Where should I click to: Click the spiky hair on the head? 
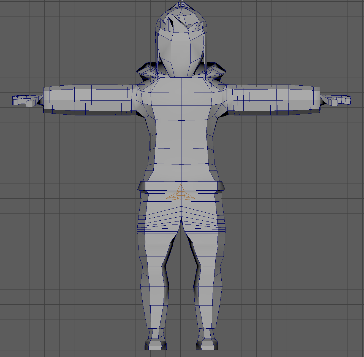(181, 25)
